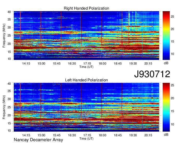This screenshot has height=143, width=177.
Task: Click the "Frequency (MHz)" axis label of Left Handed plot
Action: (4, 107)
